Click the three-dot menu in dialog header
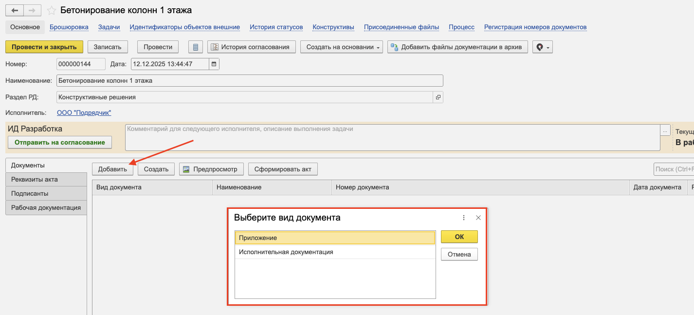 click(464, 218)
